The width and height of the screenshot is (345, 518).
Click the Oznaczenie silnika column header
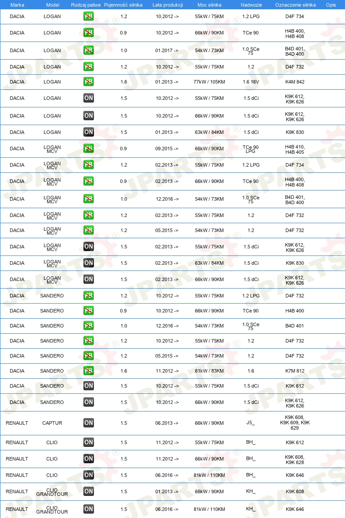pyautogui.click(x=296, y=5)
